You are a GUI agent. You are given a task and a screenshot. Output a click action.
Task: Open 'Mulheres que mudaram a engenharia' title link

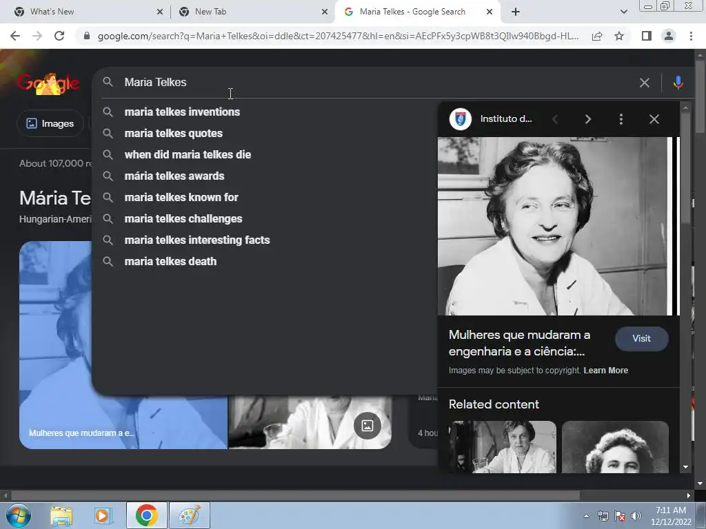point(519,343)
